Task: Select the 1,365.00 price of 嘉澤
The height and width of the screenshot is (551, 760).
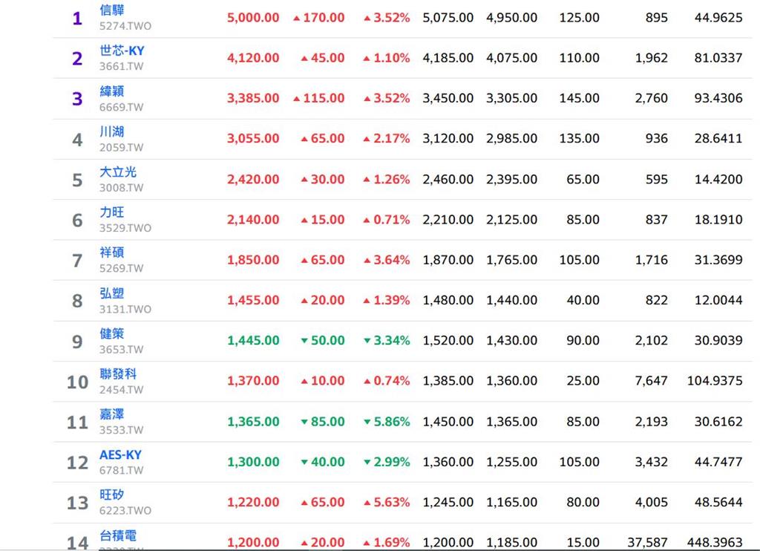Action: (x=253, y=422)
